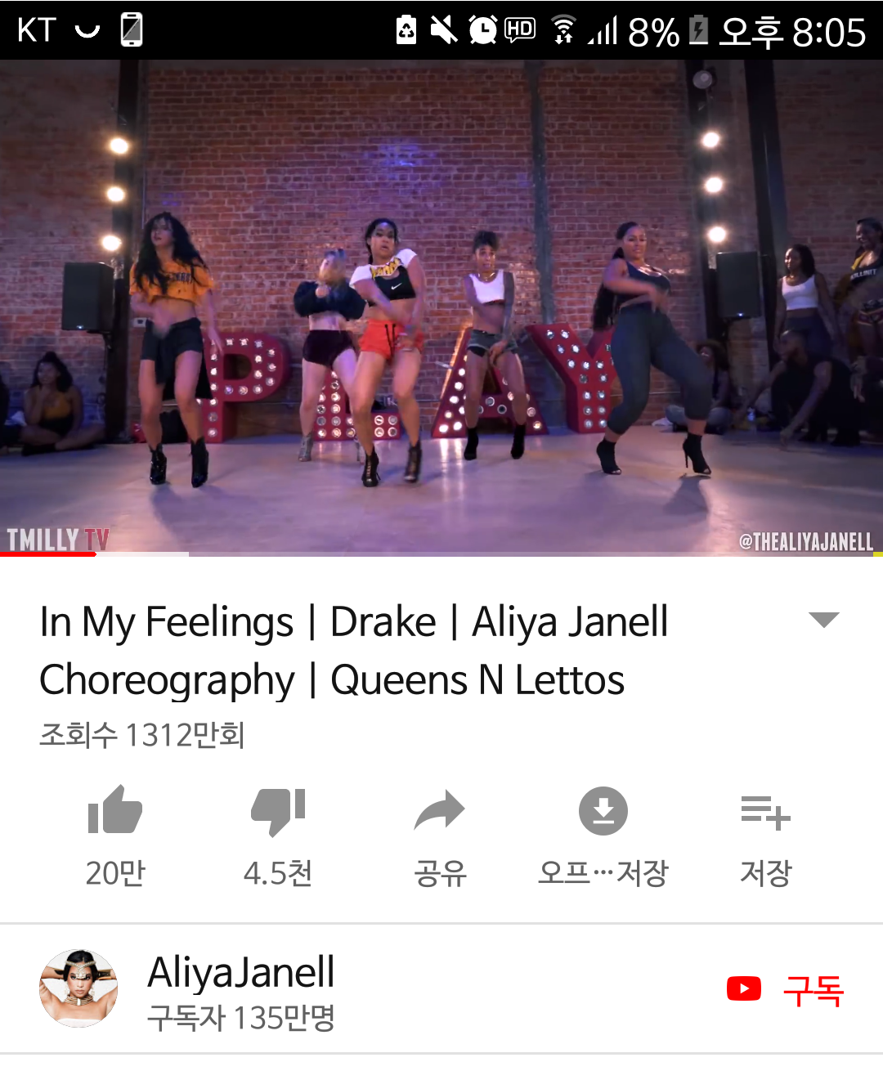The width and height of the screenshot is (883, 1071).
Task: Tap the video player to show controls
Action: pos(441,308)
